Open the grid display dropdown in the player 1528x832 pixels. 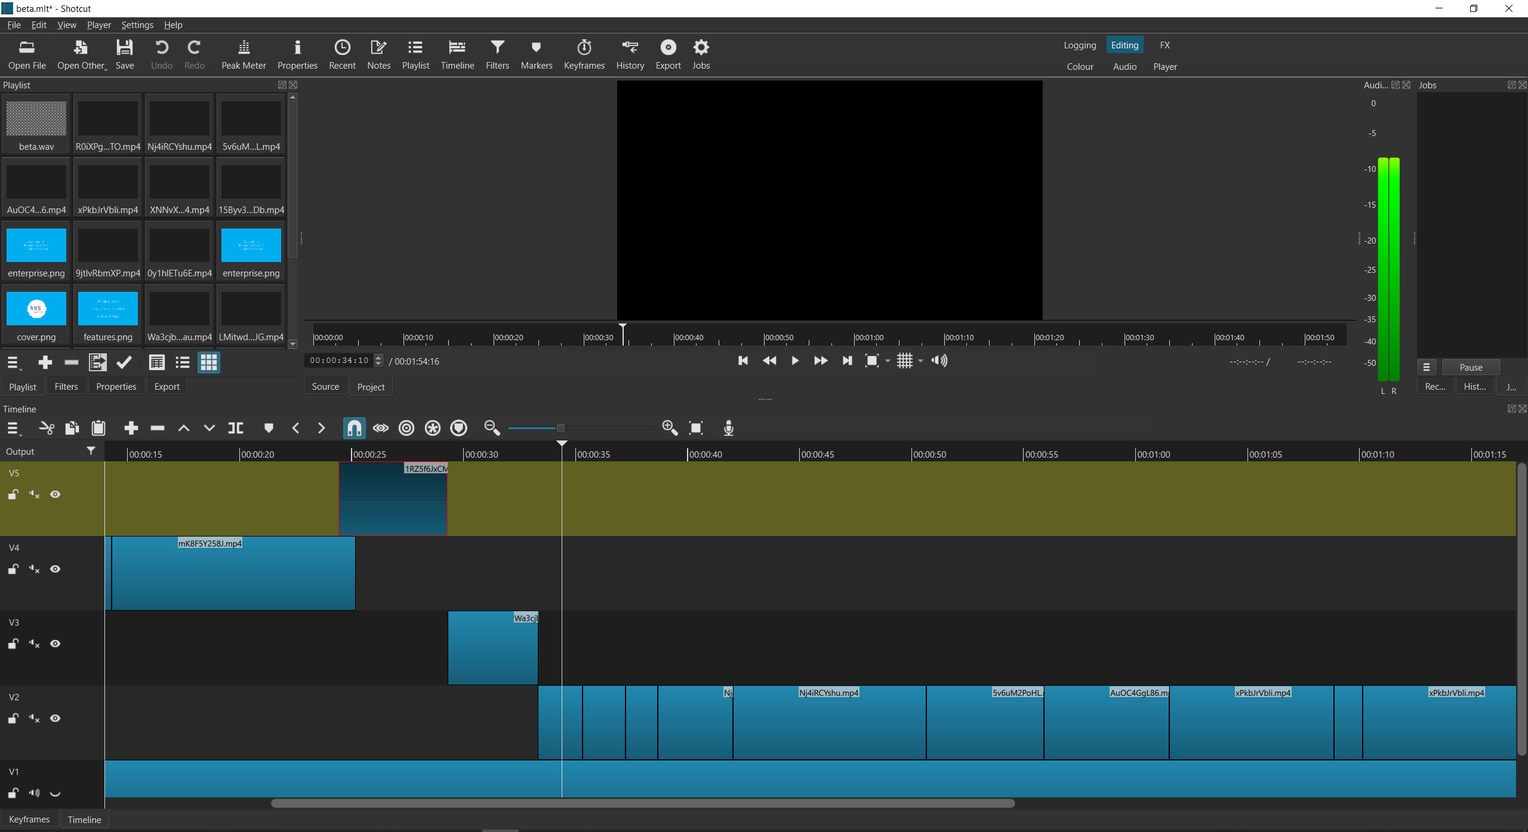point(919,360)
